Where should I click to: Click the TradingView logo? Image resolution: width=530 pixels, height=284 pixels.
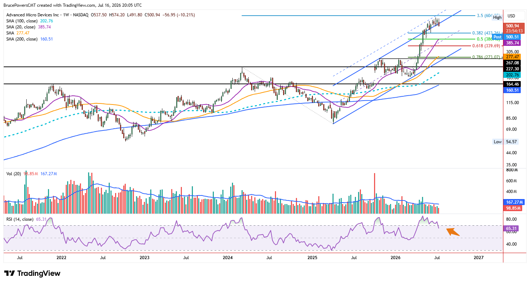(x=32, y=273)
